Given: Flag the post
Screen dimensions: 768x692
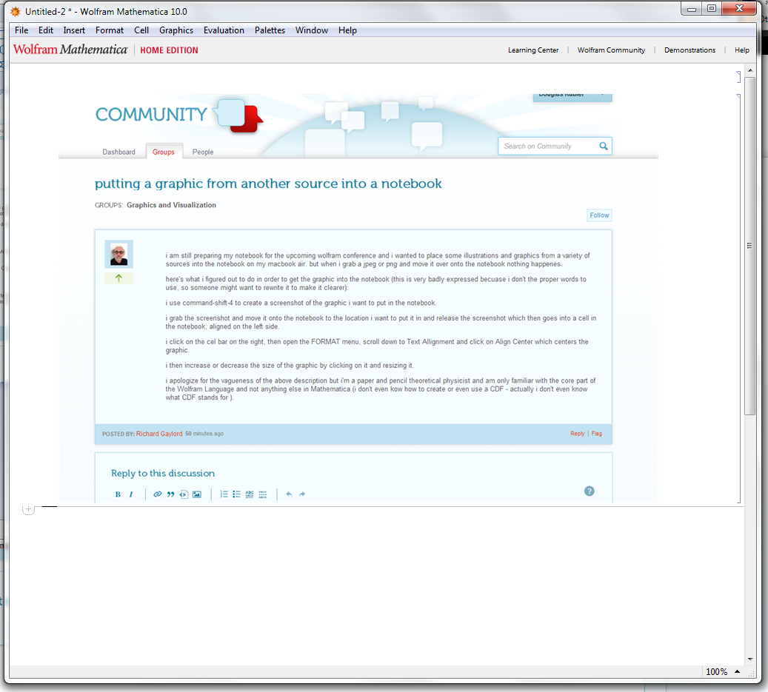Looking at the screenshot, I should (597, 434).
